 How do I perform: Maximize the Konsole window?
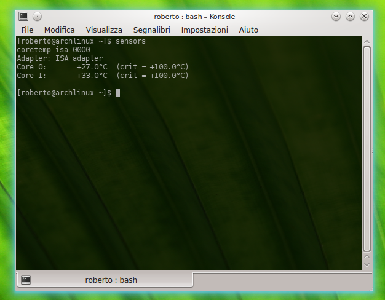pyautogui.click(x=350, y=17)
